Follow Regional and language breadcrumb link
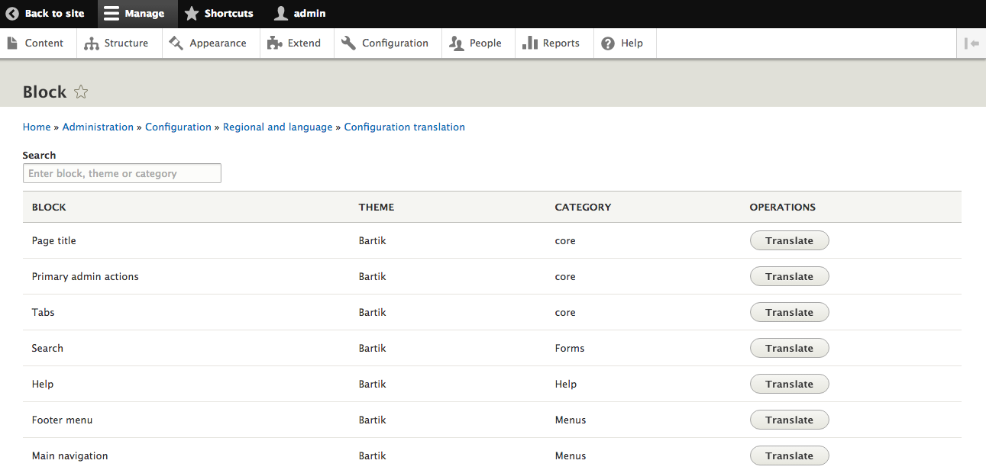Screen dimensions: 986x470 coord(277,127)
